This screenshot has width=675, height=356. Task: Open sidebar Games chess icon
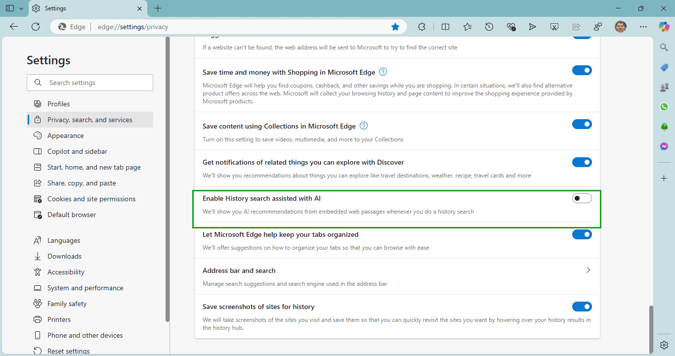664,88
